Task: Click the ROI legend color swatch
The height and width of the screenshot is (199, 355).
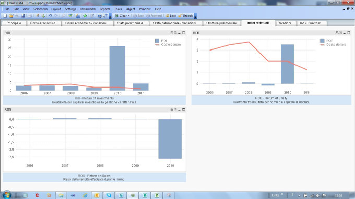Action: 157,41
